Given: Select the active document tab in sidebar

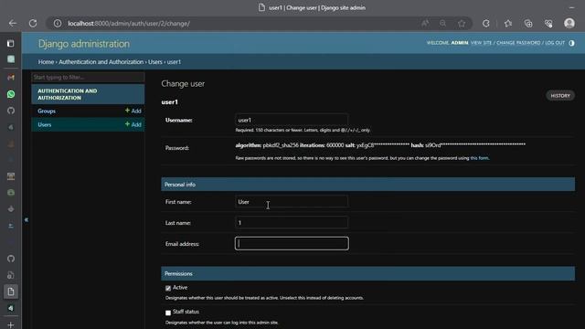Looking at the screenshot, I should [x=11, y=292].
